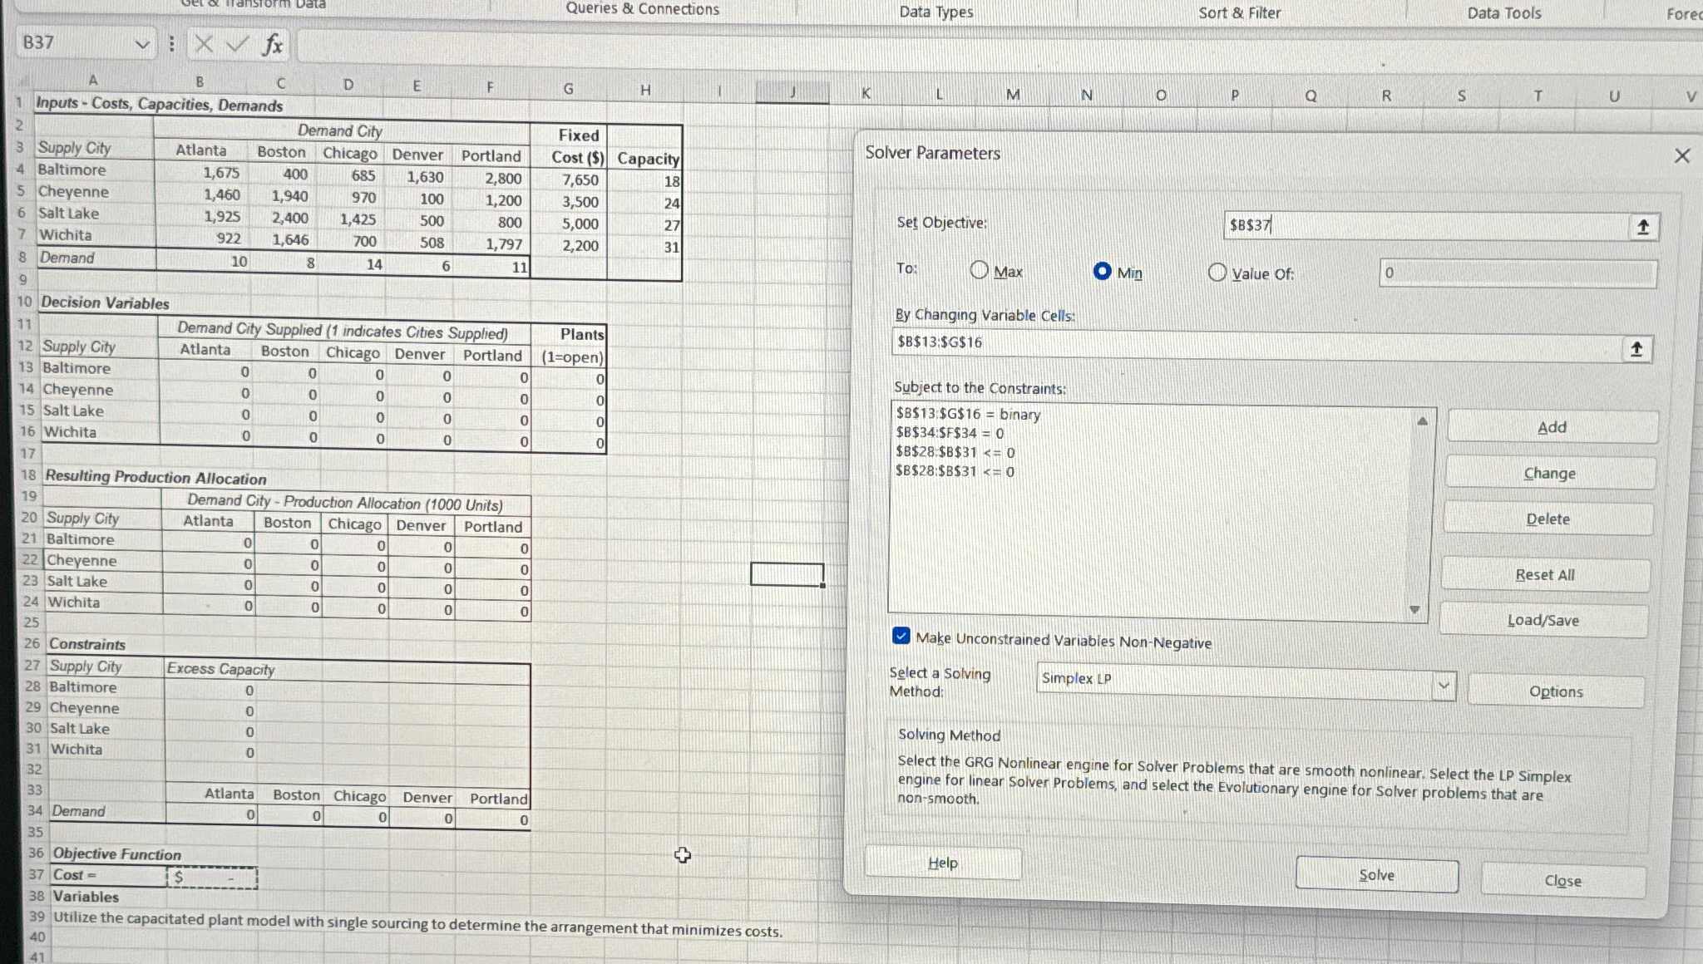Viewport: 1703px width, 964px height.
Task: Click the Change constraint button
Action: [1549, 473]
